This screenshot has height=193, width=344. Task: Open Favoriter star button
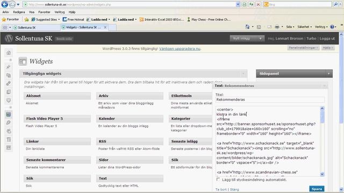[10, 19]
